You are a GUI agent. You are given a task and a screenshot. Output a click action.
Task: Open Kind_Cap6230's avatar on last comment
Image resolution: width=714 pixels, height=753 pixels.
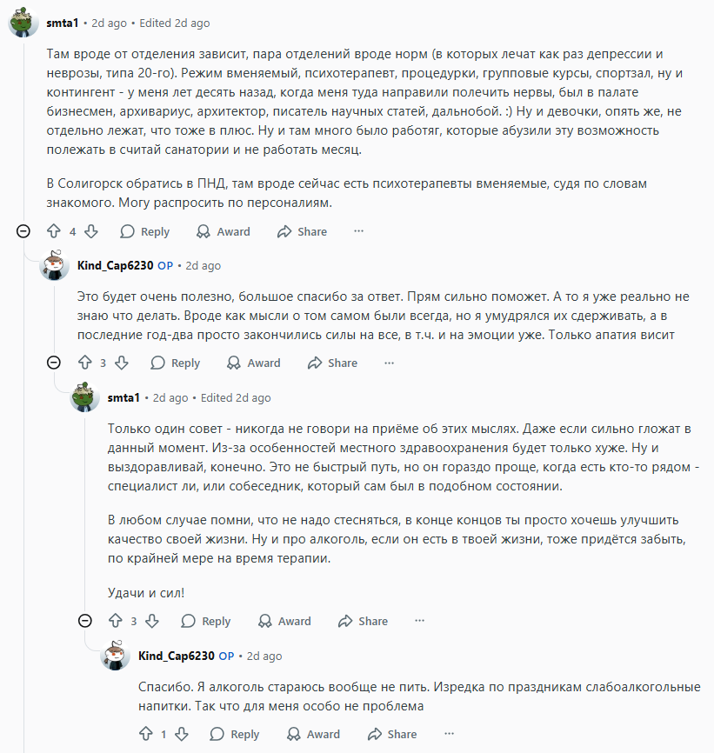tap(115, 656)
